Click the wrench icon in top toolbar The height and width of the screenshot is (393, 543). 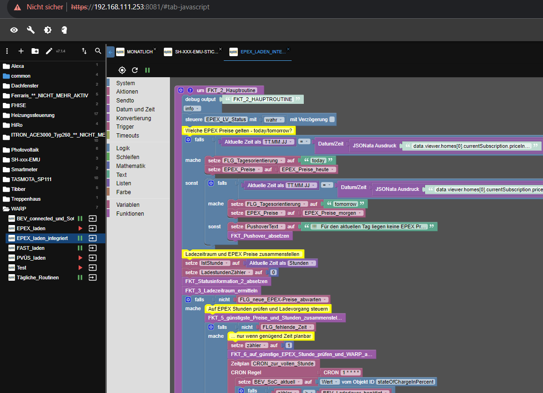point(31,30)
